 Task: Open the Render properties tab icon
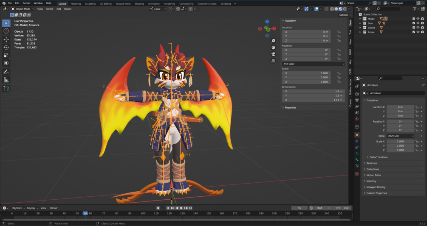[357, 94]
